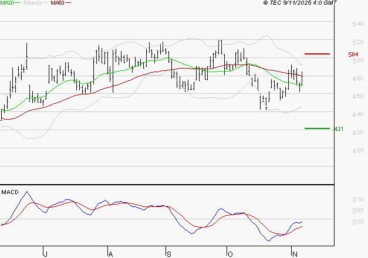The width and height of the screenshot is (368, 258).
Task: Click the A month marker
Action: click(x=110, y=254)
